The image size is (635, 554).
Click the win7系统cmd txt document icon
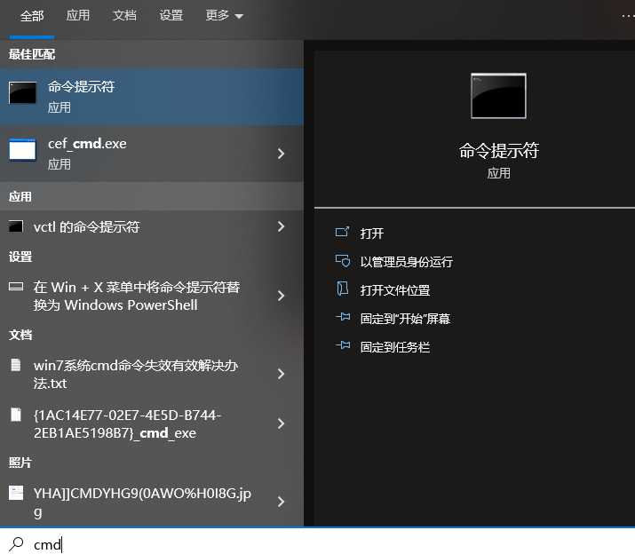(x=16, y=365)
